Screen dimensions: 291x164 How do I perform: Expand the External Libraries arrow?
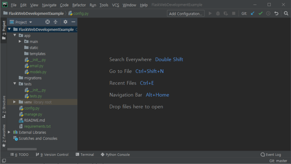(9, 132)
